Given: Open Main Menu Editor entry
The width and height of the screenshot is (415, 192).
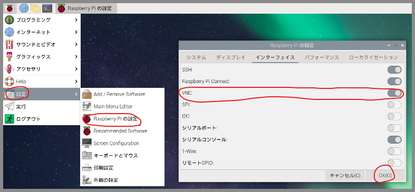Looking at the screenshot, I should (x=122, y=106).
